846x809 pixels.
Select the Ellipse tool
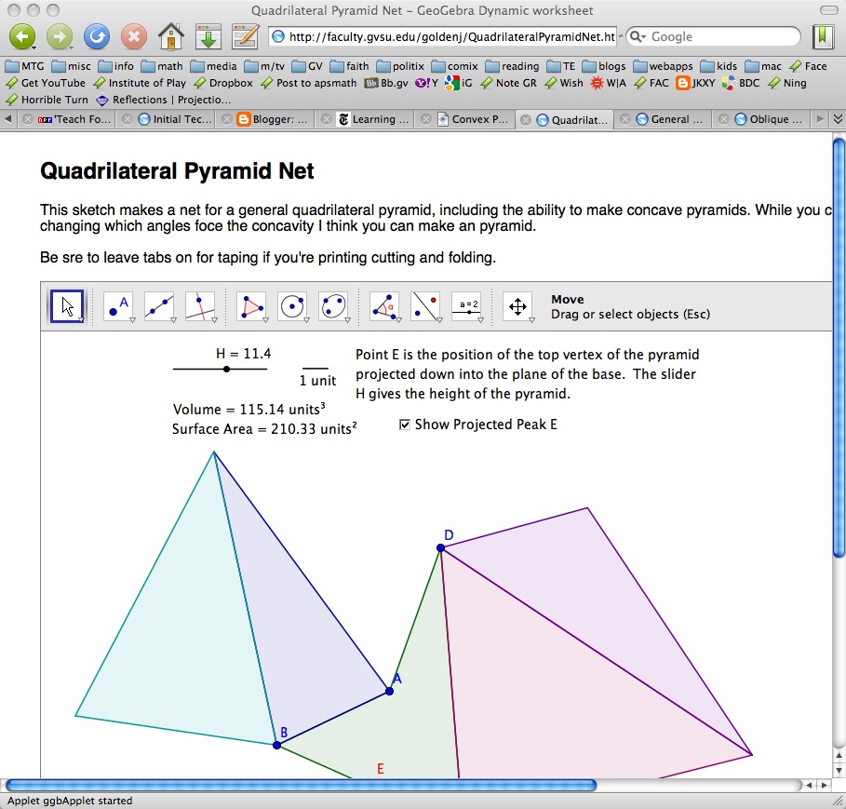coord(332,305)
